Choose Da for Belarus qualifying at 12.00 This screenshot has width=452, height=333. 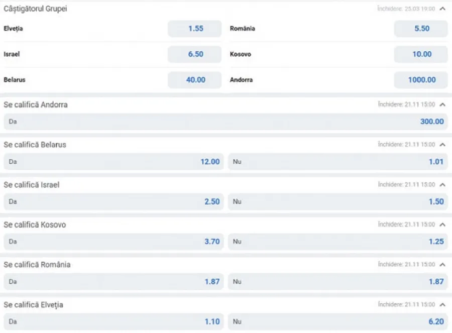(114, 162)
